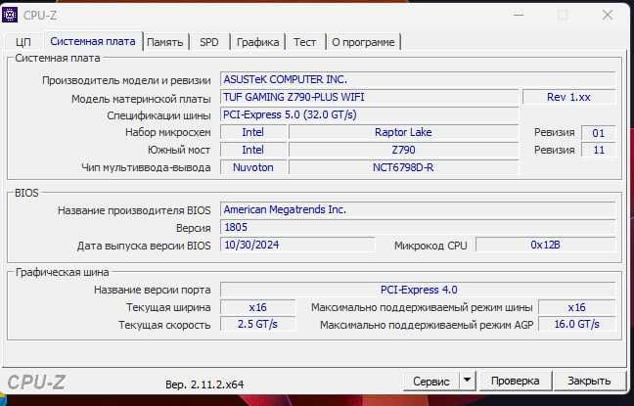Click CPU microcode value 0x12B
The width and height of the screenshot is (634, 406).
coord(545,245)
